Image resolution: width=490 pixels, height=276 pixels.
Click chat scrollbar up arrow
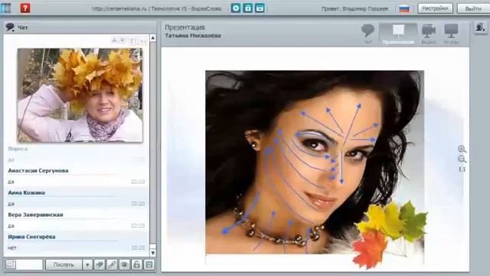pyautogui.click(x=153, y=38)
